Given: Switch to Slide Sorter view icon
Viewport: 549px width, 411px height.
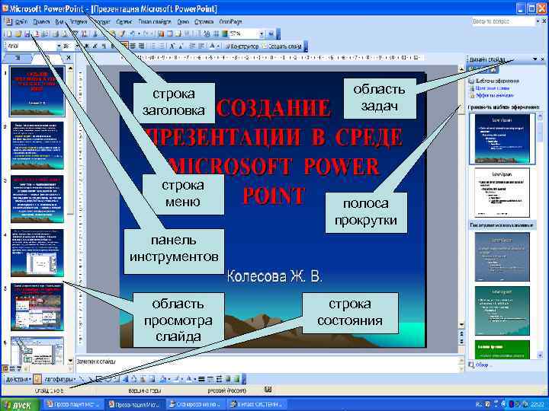Looking at the screenshot, I should point(12,368).
